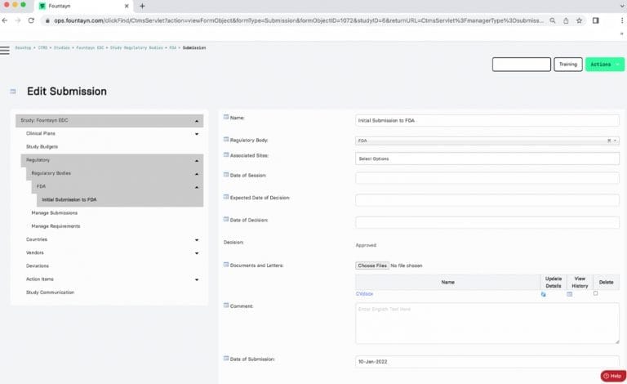Open the CV.docx document link
Viewport: 627px width, 384px height.
pyautogui.click(x=364, y=293)
